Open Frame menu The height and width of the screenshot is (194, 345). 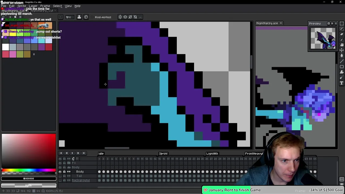(45, 6)
